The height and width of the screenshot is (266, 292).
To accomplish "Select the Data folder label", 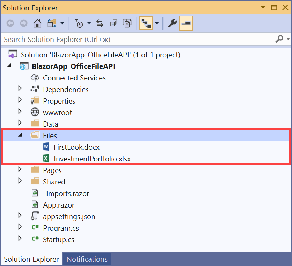I will 50,124.
